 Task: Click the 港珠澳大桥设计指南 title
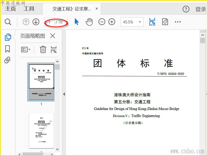pos(132,95)
